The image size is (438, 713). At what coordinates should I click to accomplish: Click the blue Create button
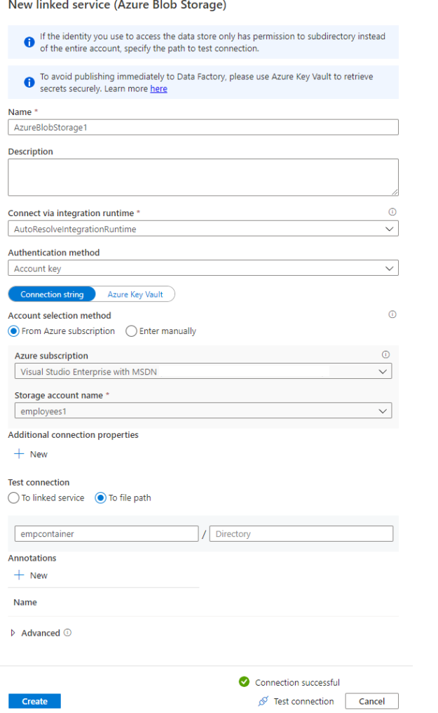(34, 701)
